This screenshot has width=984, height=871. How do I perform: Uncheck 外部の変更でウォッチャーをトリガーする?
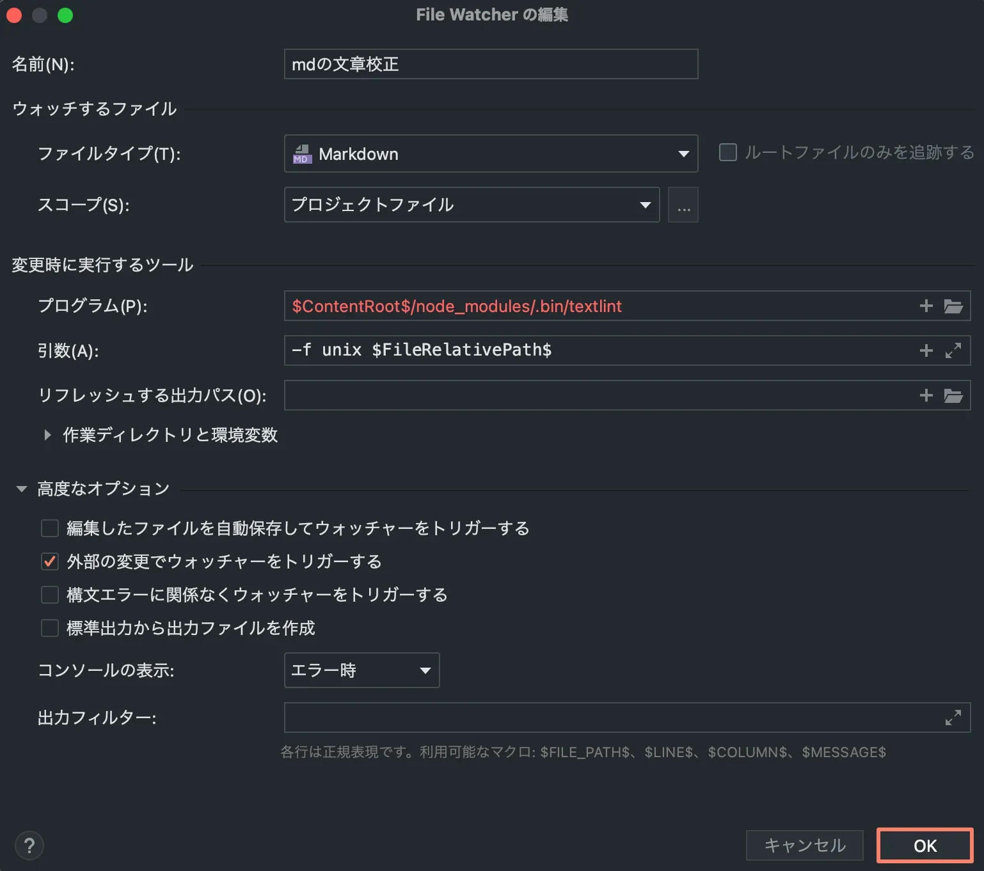[50, 561]
